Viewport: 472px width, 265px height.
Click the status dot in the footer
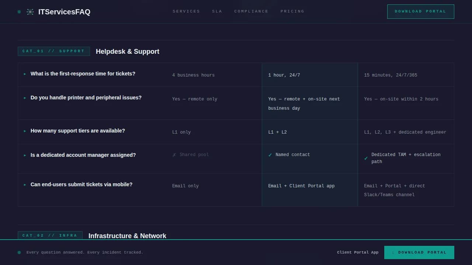pyautogui.click(x=19, y=252)
